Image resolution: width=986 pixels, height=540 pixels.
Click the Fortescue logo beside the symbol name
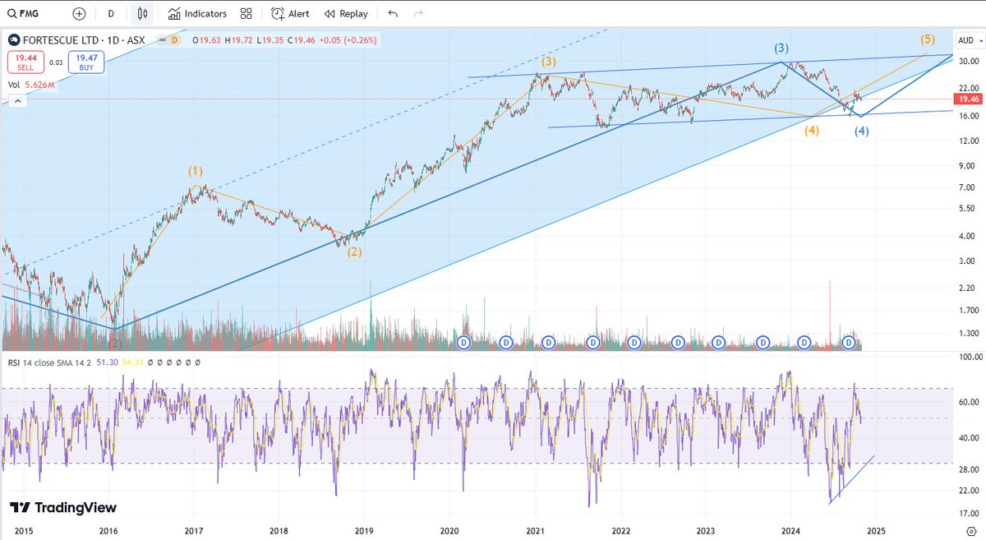(x=14, y=40)
